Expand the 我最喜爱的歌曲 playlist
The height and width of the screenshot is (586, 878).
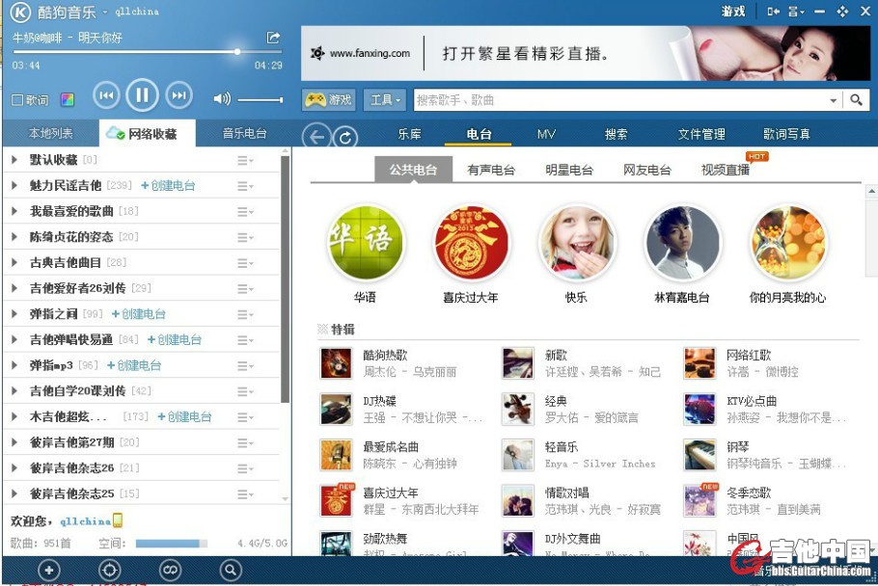pos(14,211)
